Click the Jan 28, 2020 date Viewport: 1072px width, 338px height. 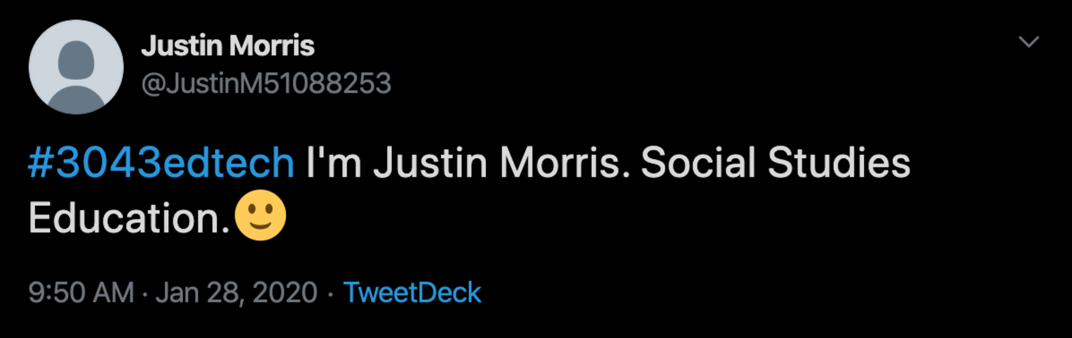237,292
